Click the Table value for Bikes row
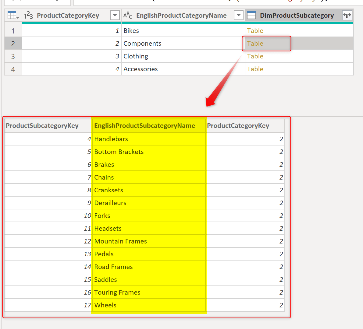This screenshot has height=329, width=363. (255, 30)
